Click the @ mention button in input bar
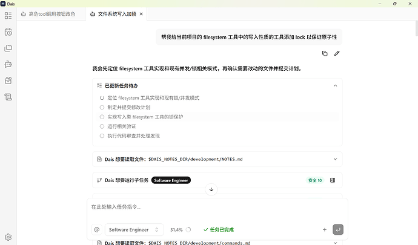 [x=97, y=229]
